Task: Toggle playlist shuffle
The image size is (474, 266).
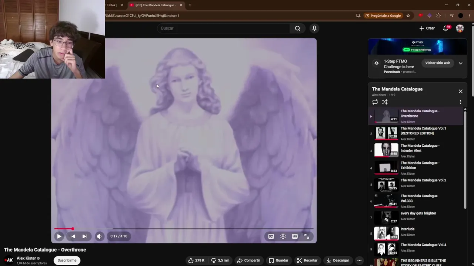Action: (385, 102)
